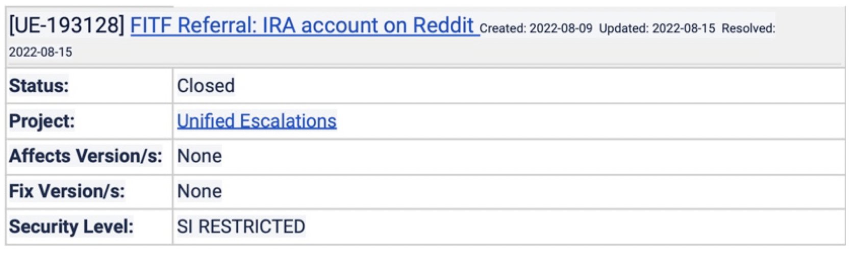Image resolution: width=852 pixels, height=256 pixels.
Task: Select the None value for Fix Version/s
Action: point(199,191)
